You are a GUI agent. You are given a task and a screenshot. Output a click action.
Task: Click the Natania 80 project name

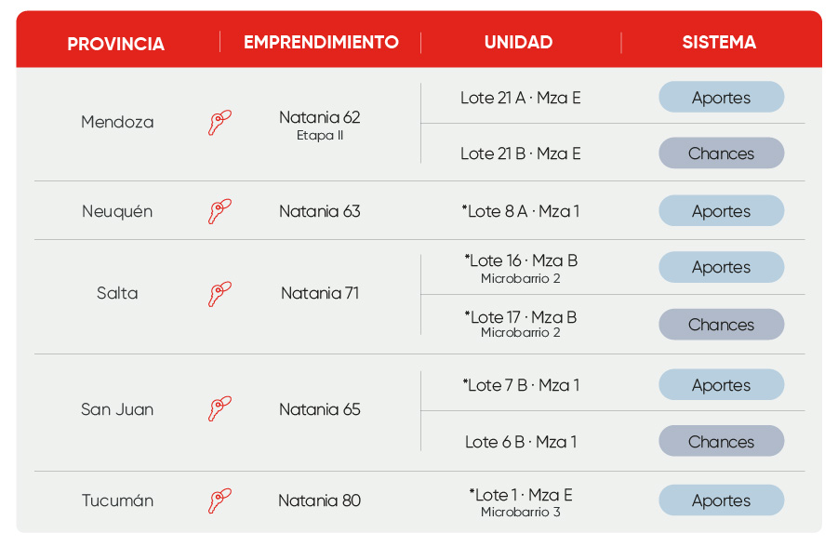320,500
